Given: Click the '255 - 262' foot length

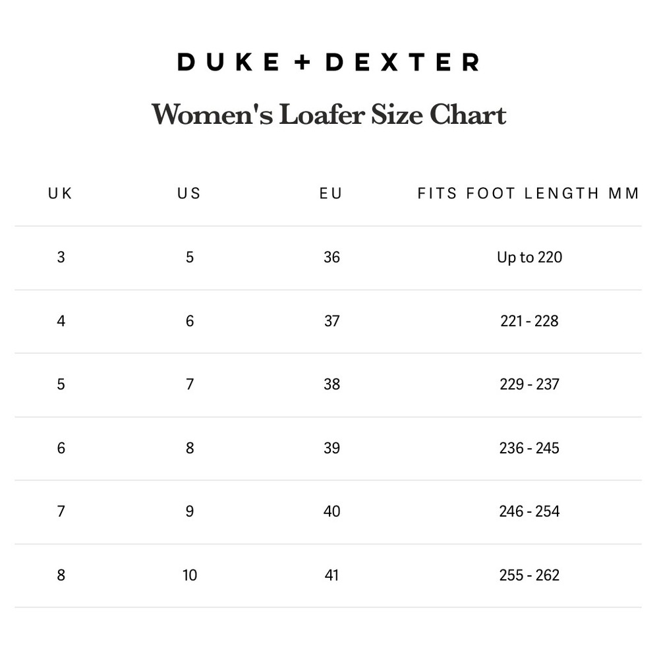Looking at the screenshot, I should click(x=529, y=575).
